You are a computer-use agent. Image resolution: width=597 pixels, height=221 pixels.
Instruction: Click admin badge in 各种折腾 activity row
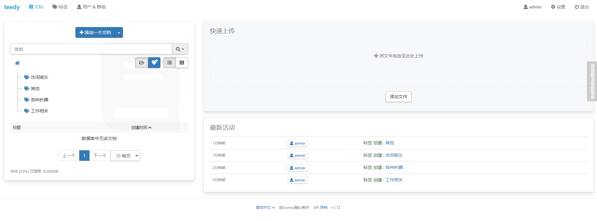298,168
